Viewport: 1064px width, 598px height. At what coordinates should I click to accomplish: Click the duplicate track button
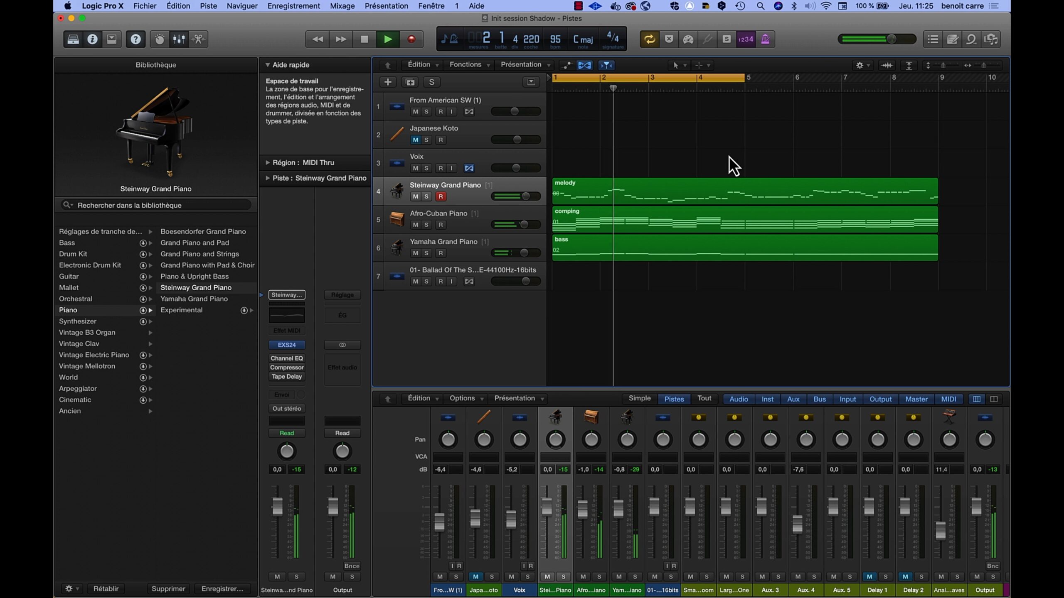[410, 82]
